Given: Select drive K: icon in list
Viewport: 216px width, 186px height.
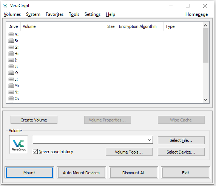Looking at the screenshot, I should (11, 73).
